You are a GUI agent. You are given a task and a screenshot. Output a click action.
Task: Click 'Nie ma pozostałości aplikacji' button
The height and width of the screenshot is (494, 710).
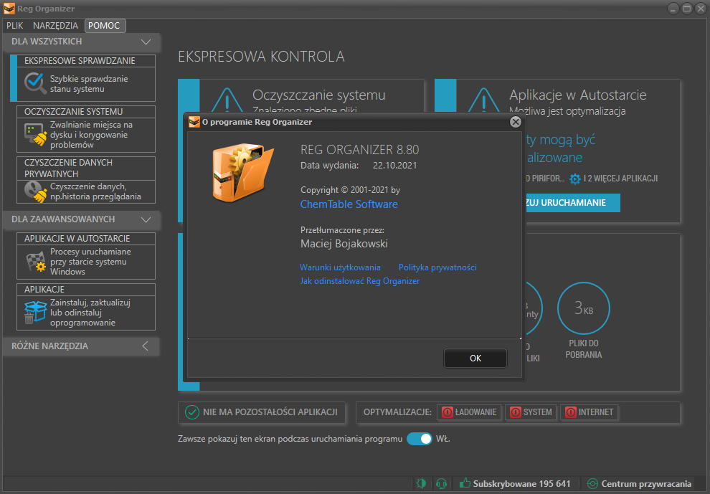coord(262,412)
